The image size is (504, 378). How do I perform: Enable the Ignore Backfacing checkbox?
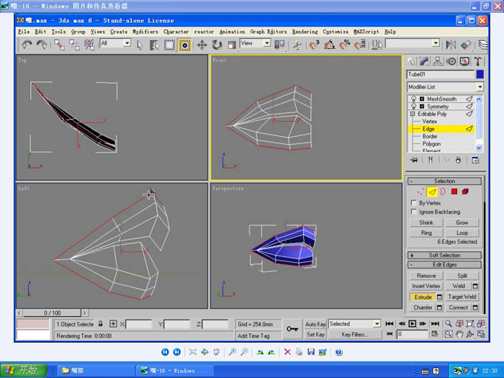click(413, 212)
